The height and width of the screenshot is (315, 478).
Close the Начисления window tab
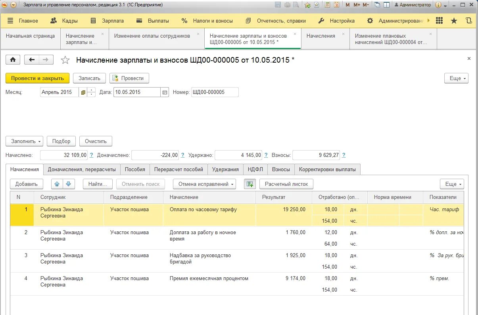(x=344, y=34)
